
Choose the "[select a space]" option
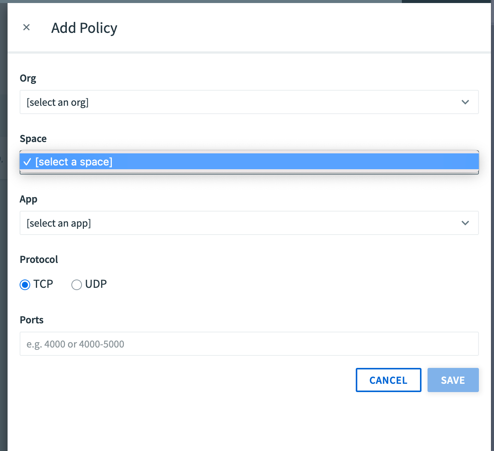click(74, 162)
